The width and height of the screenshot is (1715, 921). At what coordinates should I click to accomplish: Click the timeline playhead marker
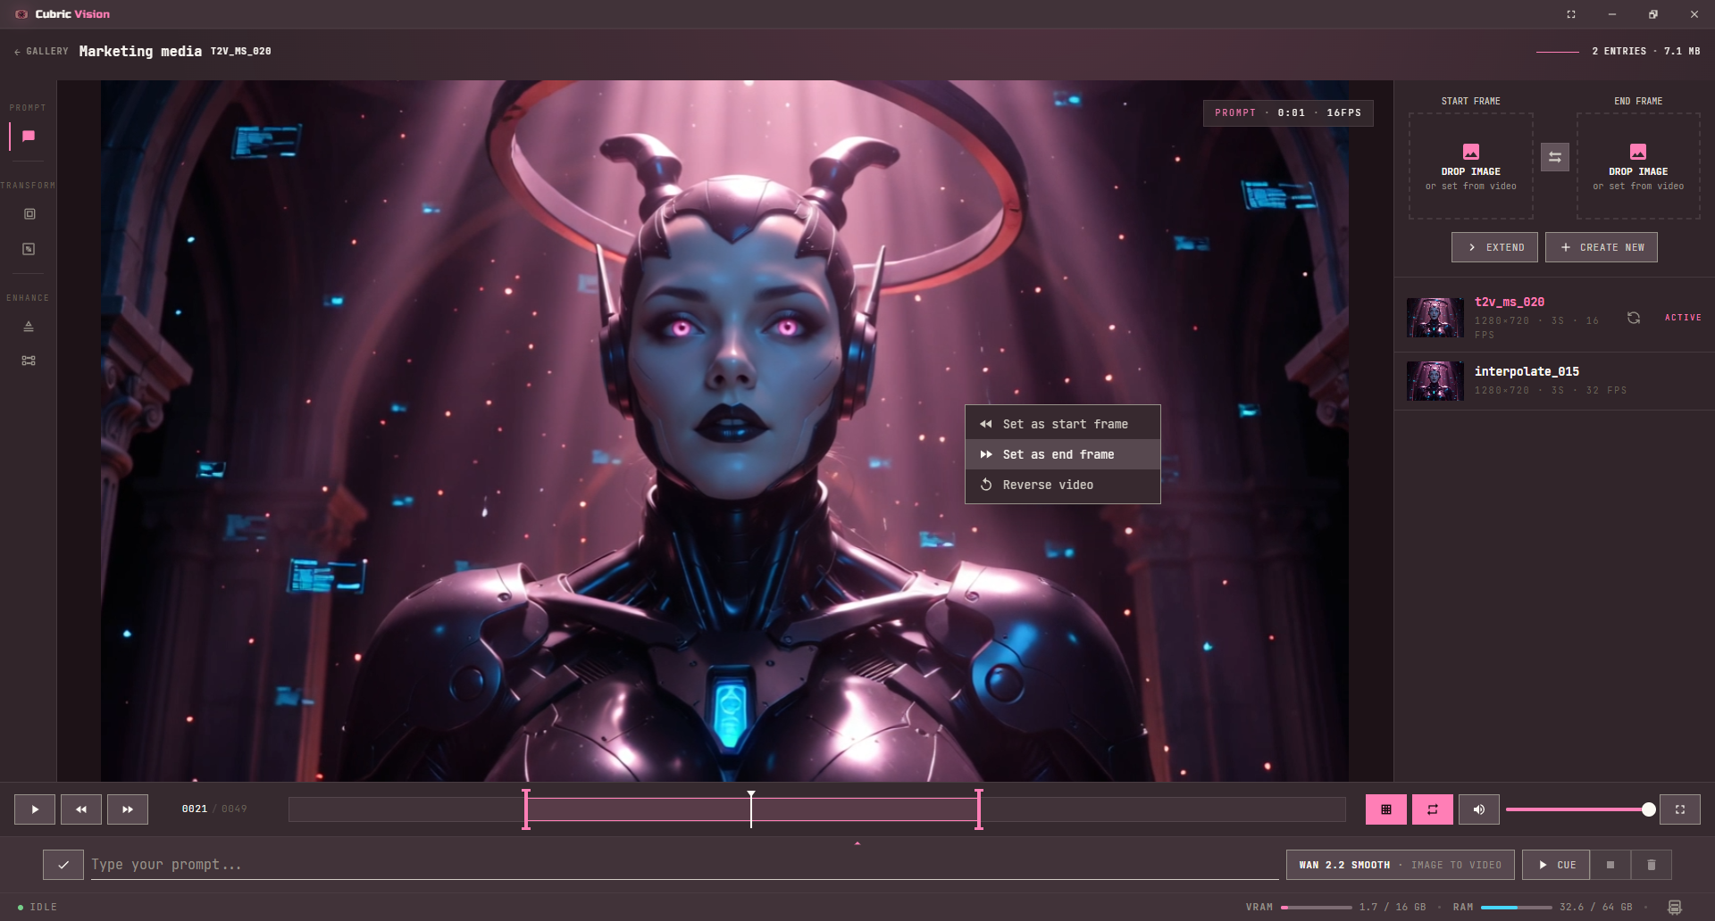point(751,809)
